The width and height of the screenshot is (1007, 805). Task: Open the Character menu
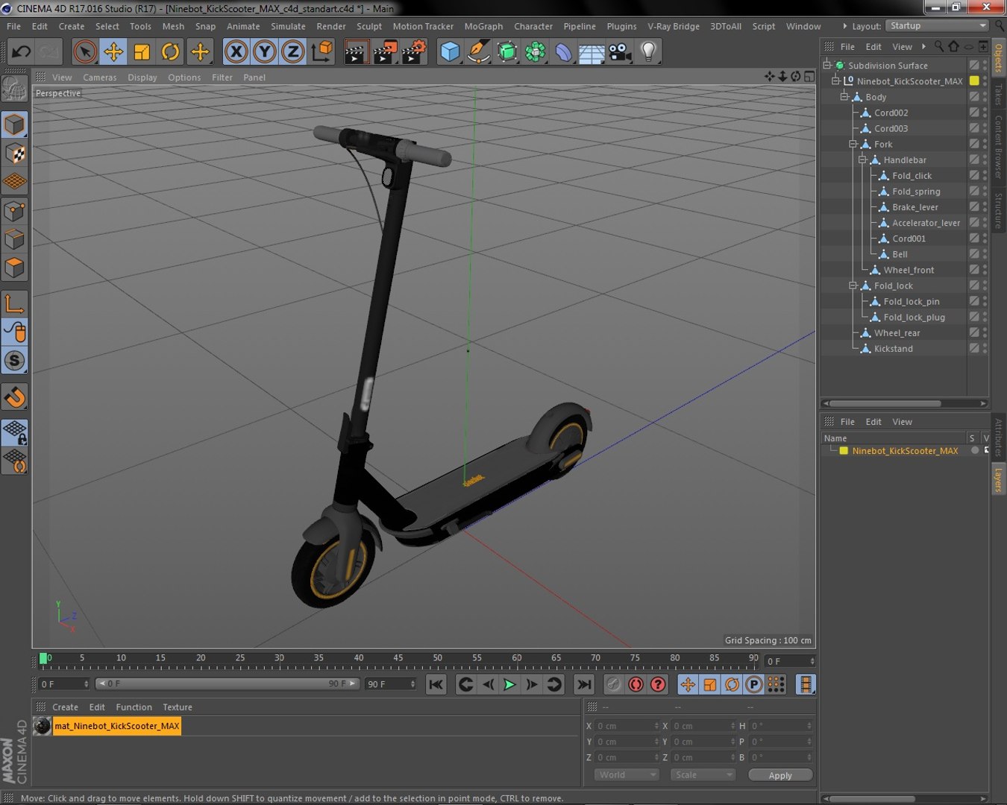[x=533, y=26]
